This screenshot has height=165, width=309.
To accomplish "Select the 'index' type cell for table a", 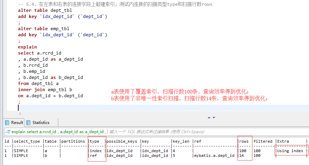I will pos(96,151).
